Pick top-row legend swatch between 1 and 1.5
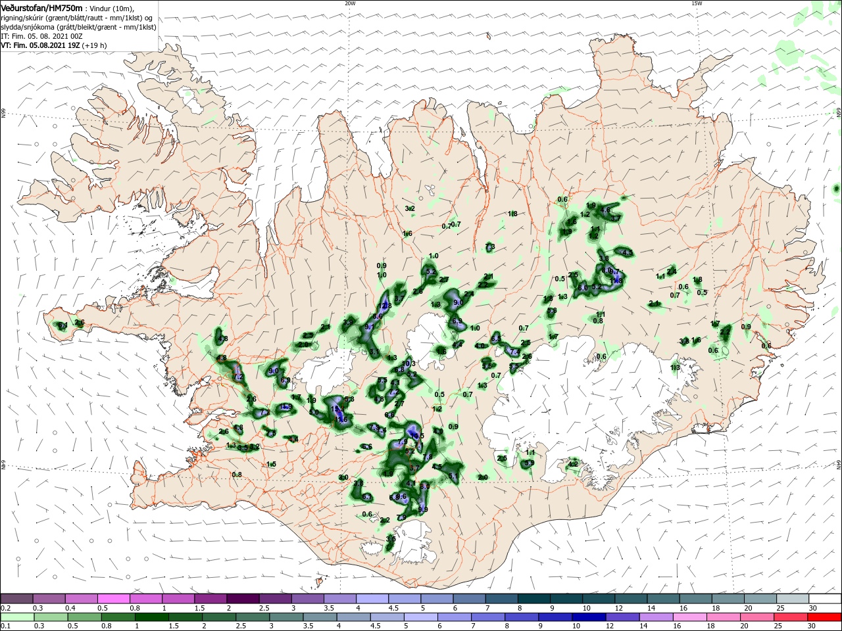 [x=178, y=598]
